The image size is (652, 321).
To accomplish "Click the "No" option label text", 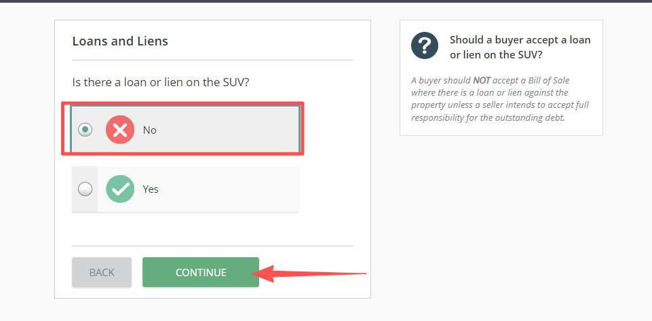I will (x=149, y=130).
